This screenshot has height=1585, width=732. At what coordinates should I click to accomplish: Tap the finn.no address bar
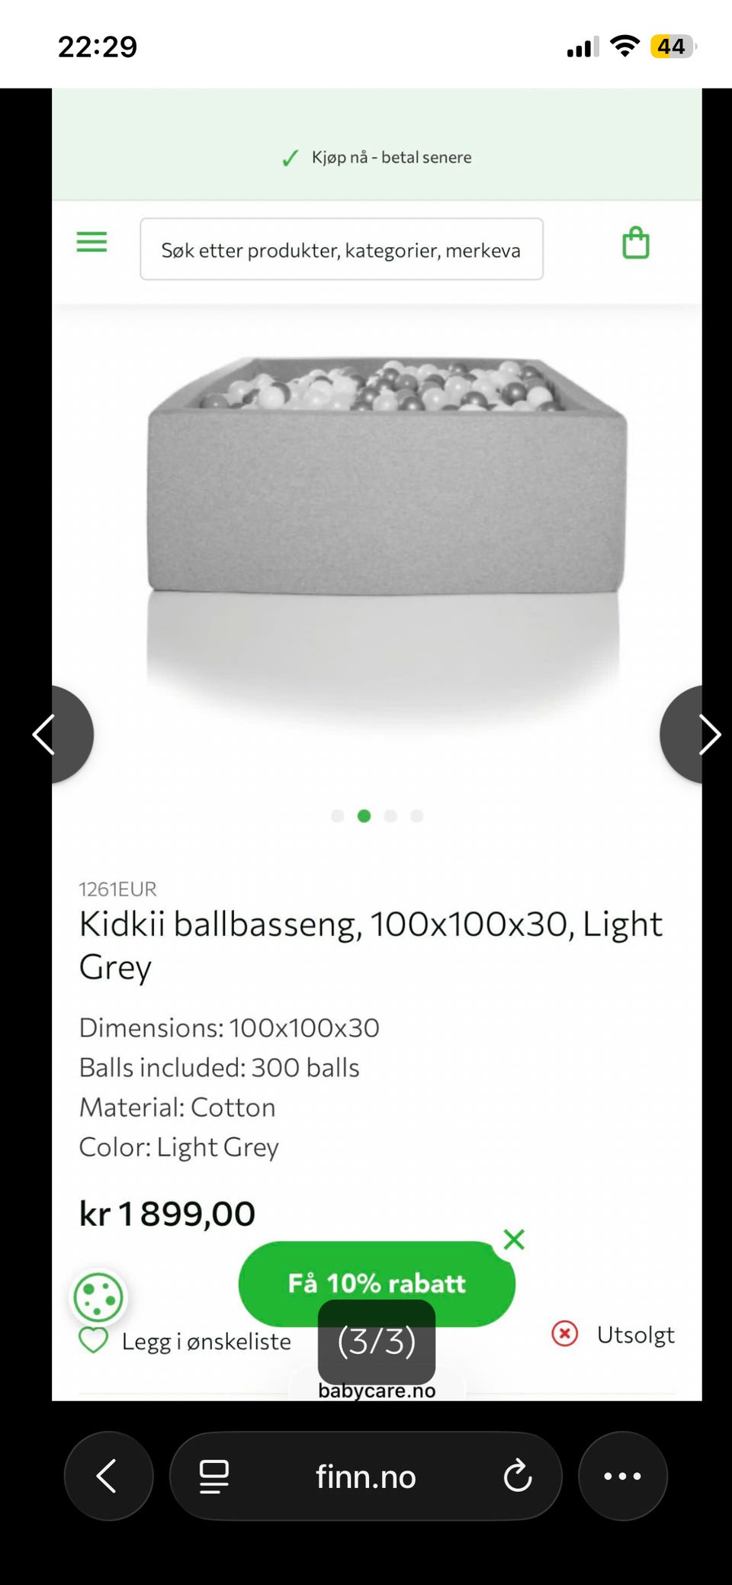point(365,1476)
